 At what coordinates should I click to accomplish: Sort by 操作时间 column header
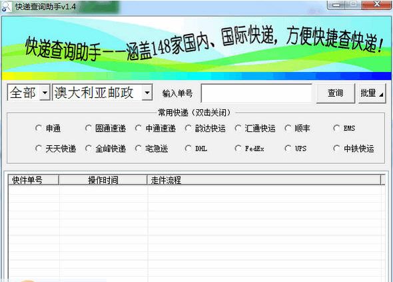click(103, 180)
